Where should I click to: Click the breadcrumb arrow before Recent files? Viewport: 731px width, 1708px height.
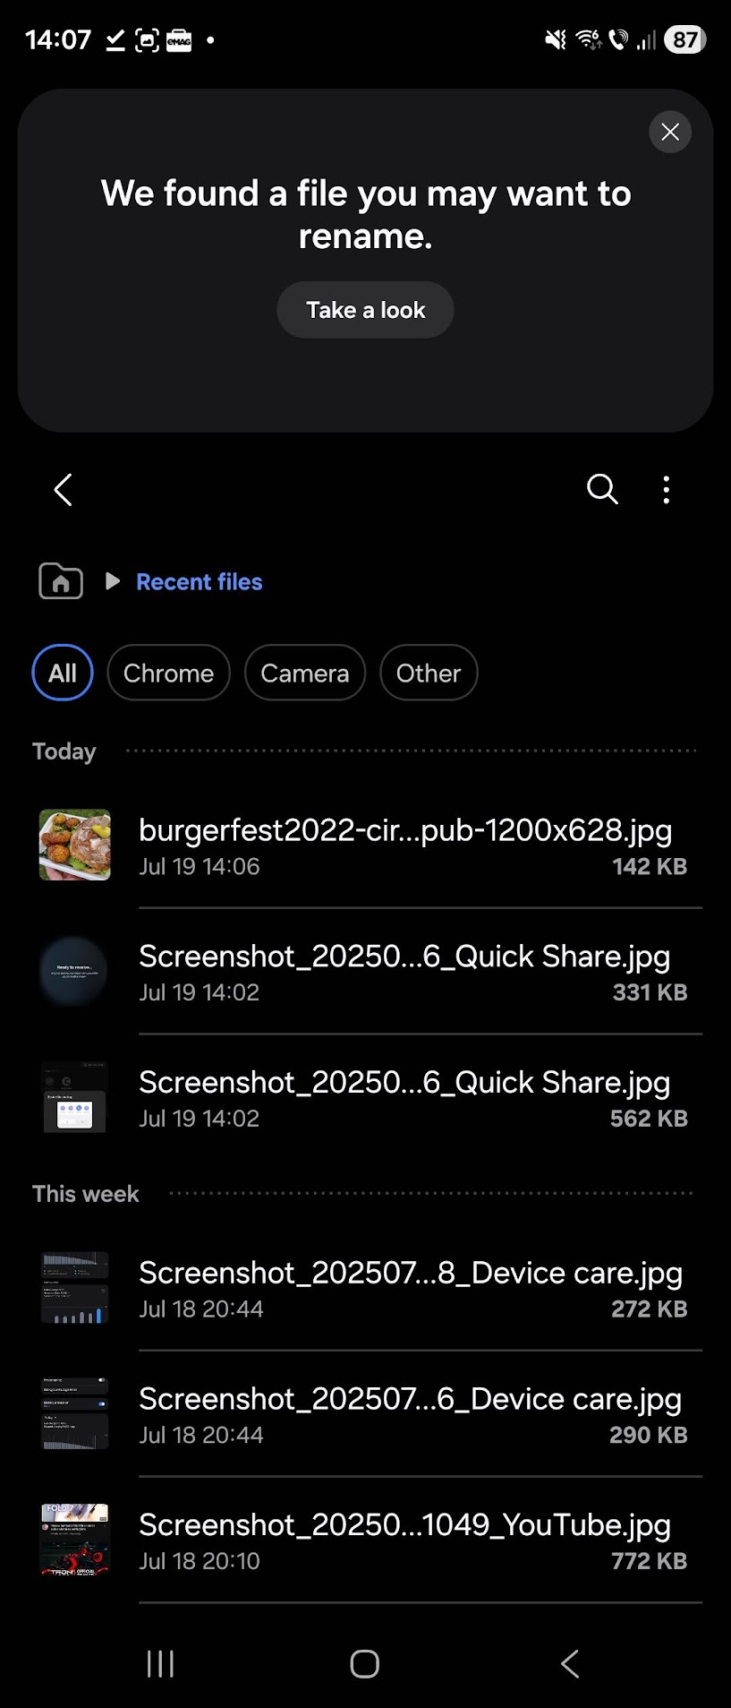pos(113,581)
